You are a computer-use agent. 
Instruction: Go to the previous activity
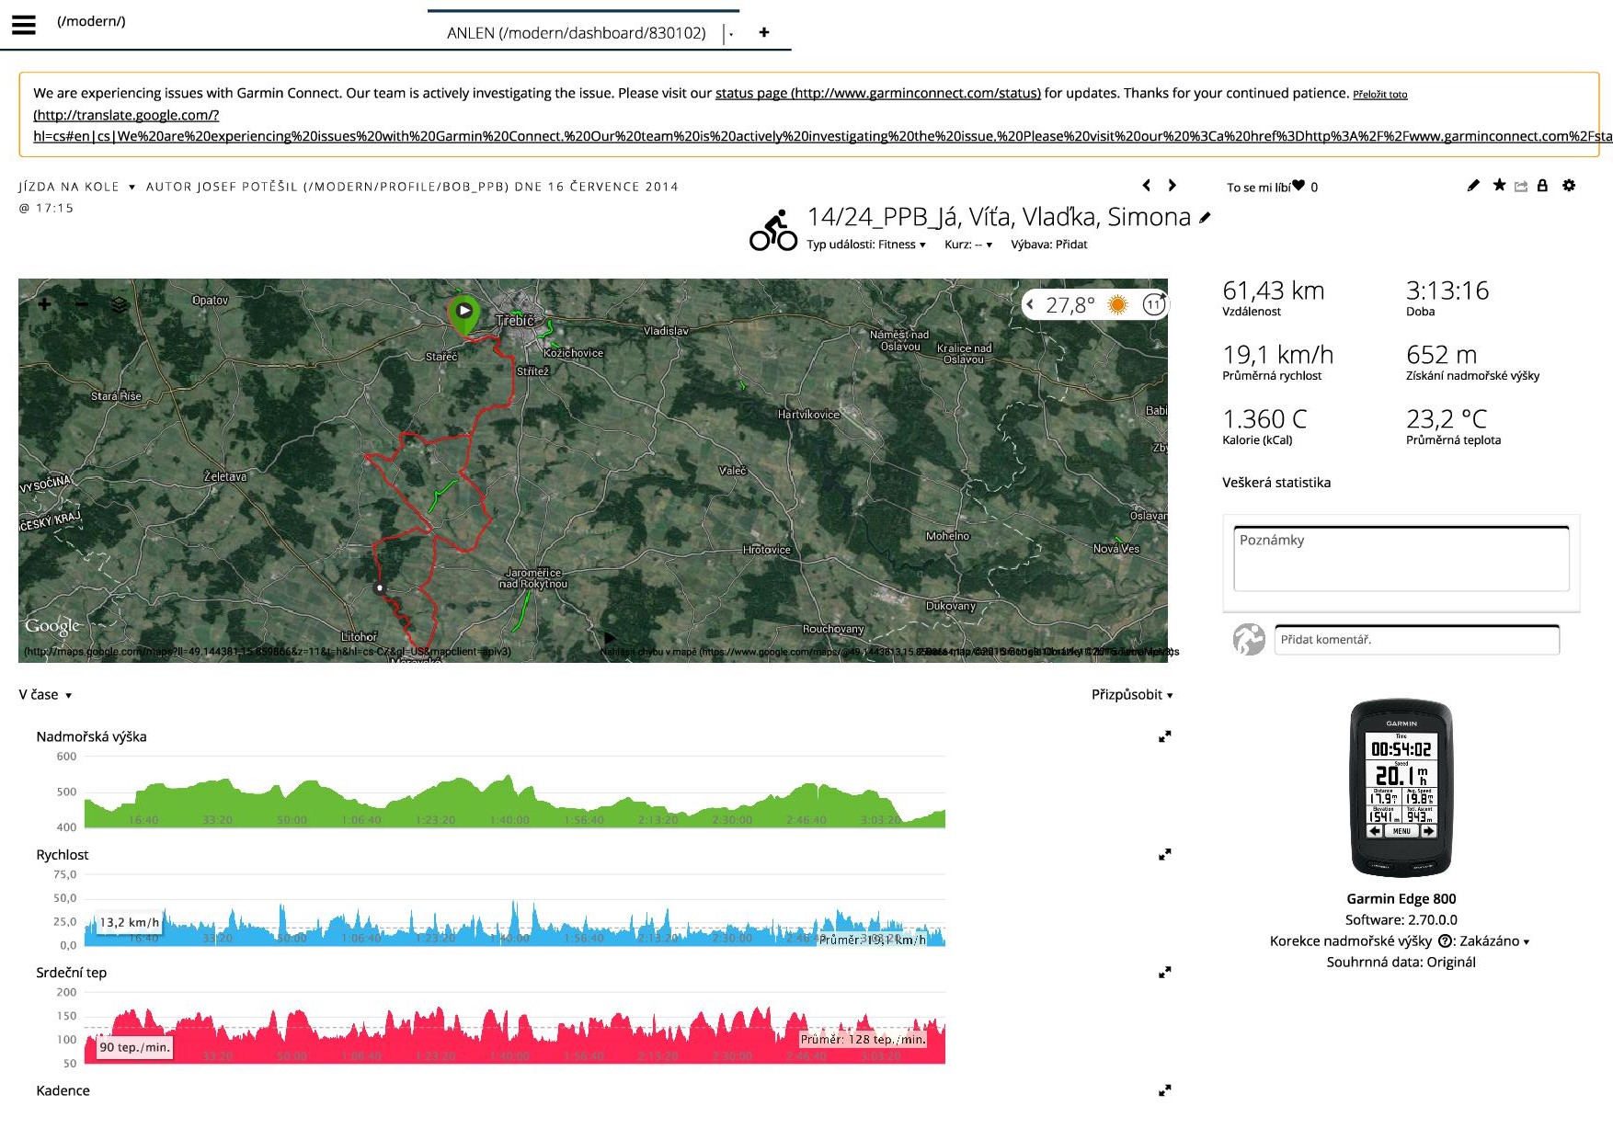pos(1147,186)
